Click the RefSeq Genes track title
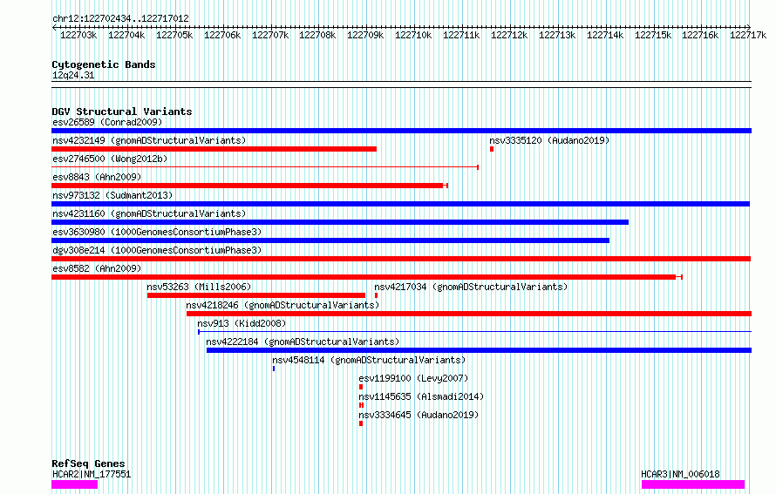776x494 pixels. [x=88, y=464]
